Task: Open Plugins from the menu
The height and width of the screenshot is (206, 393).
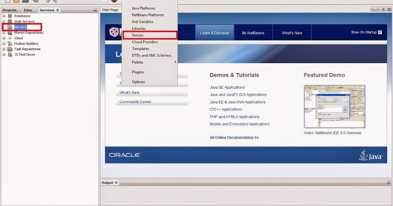Action: (150, 72)
